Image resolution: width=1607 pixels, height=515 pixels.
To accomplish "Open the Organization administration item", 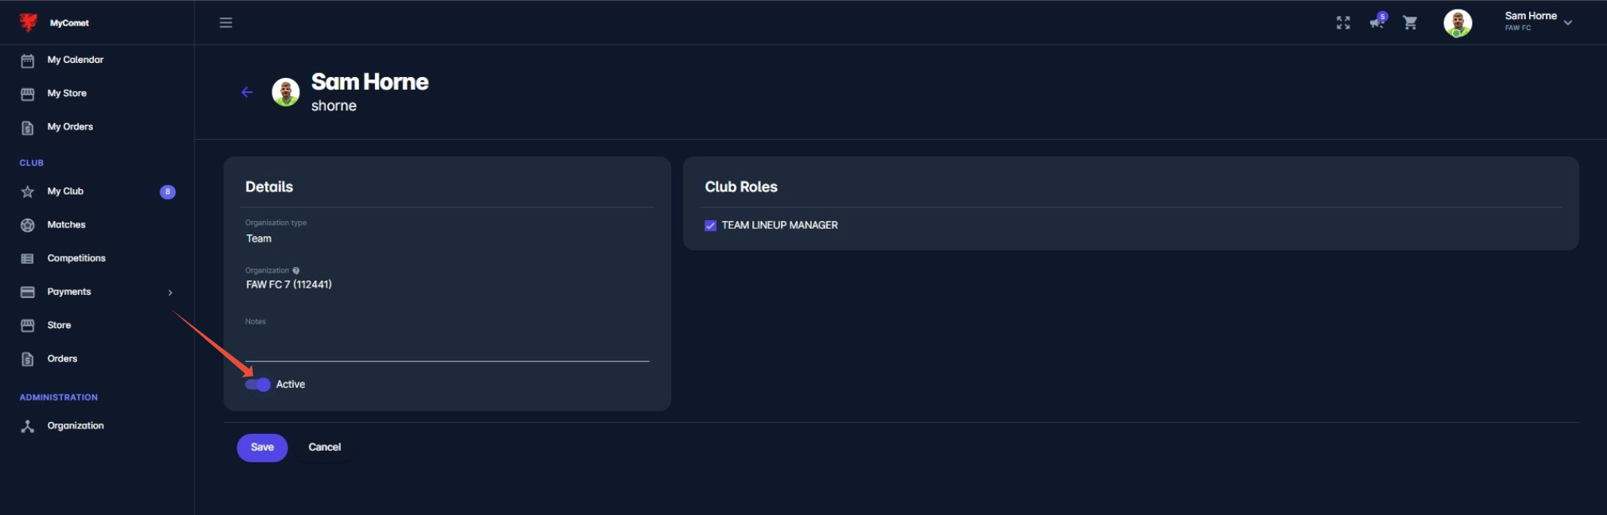I will click(75, 426).
